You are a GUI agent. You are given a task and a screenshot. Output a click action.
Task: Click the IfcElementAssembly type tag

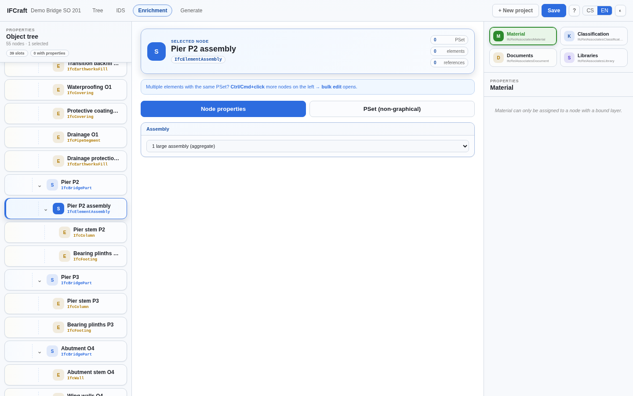click(x=198, y=59)
